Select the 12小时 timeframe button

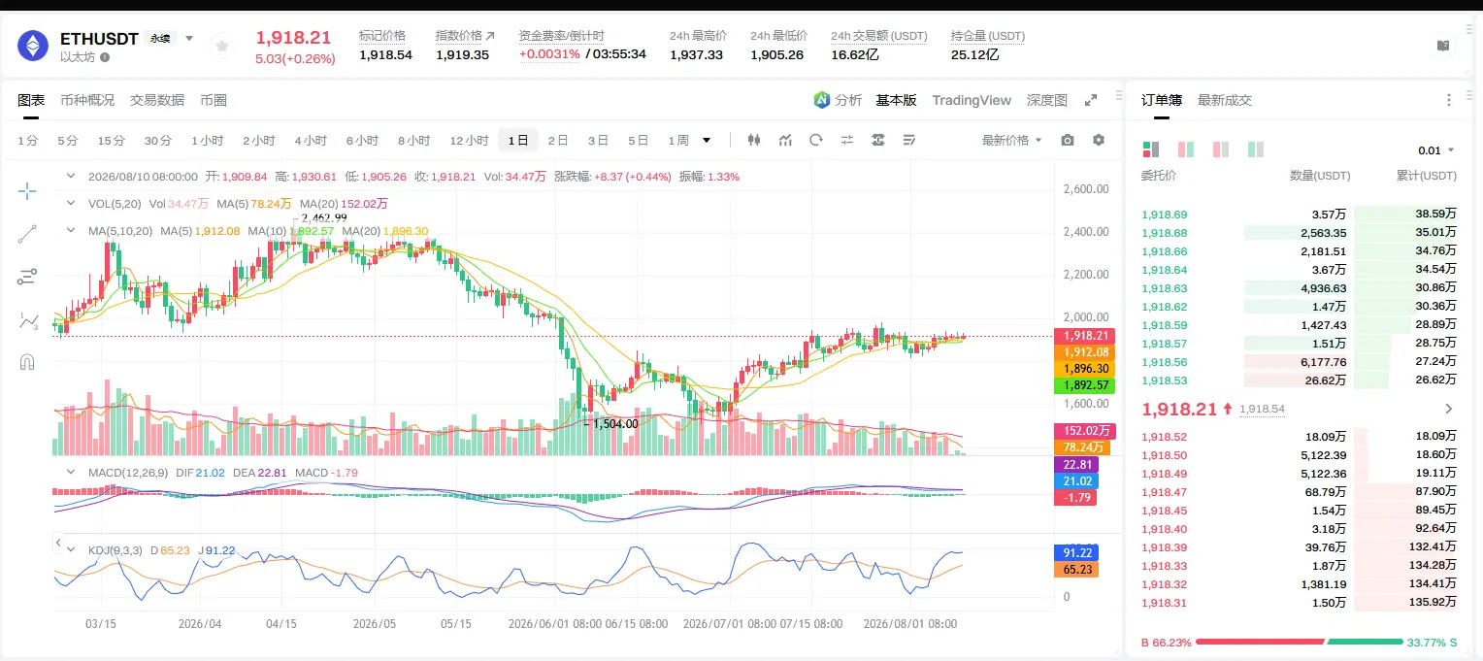pyautogui.click(x=469, y=140)
